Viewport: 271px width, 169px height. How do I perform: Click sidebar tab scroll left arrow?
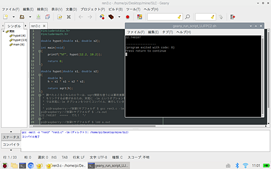(3, 26)
